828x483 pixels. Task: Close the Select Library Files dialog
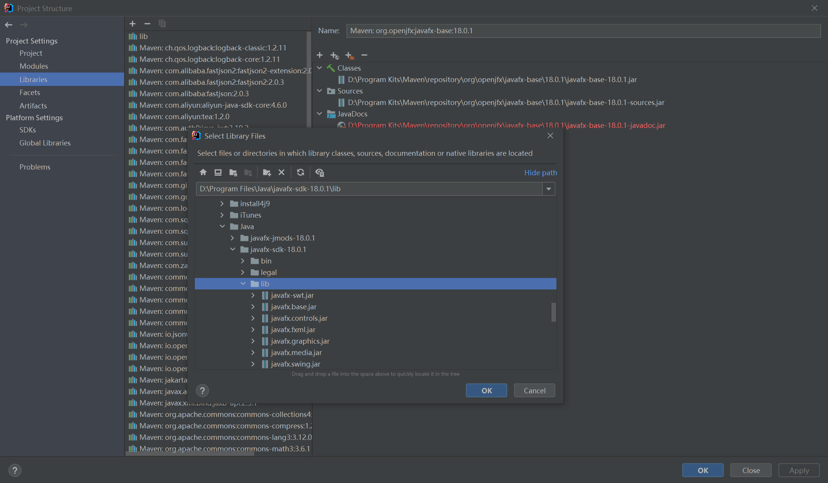[550, 136]
